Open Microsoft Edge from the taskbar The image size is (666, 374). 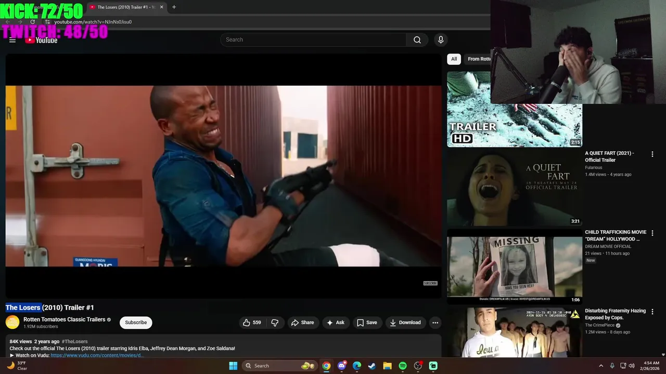[x=357, y=366]
